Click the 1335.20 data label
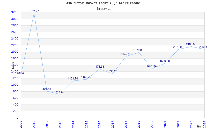The image size is (207, 129). coord(112,71)
